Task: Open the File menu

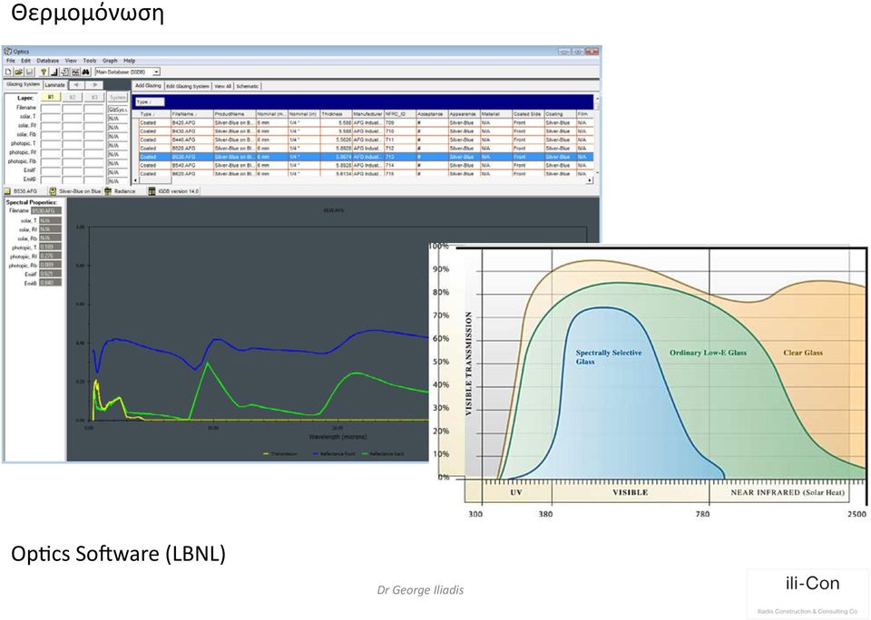Action: point(11,61)
